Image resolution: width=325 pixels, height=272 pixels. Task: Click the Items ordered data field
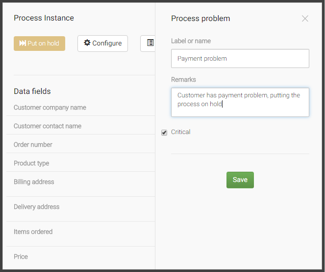[x=33, y=232]
